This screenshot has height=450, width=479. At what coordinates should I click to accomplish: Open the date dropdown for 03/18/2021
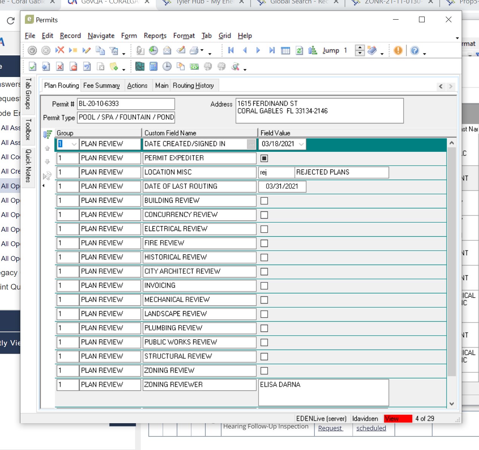(x=301, y=144)
